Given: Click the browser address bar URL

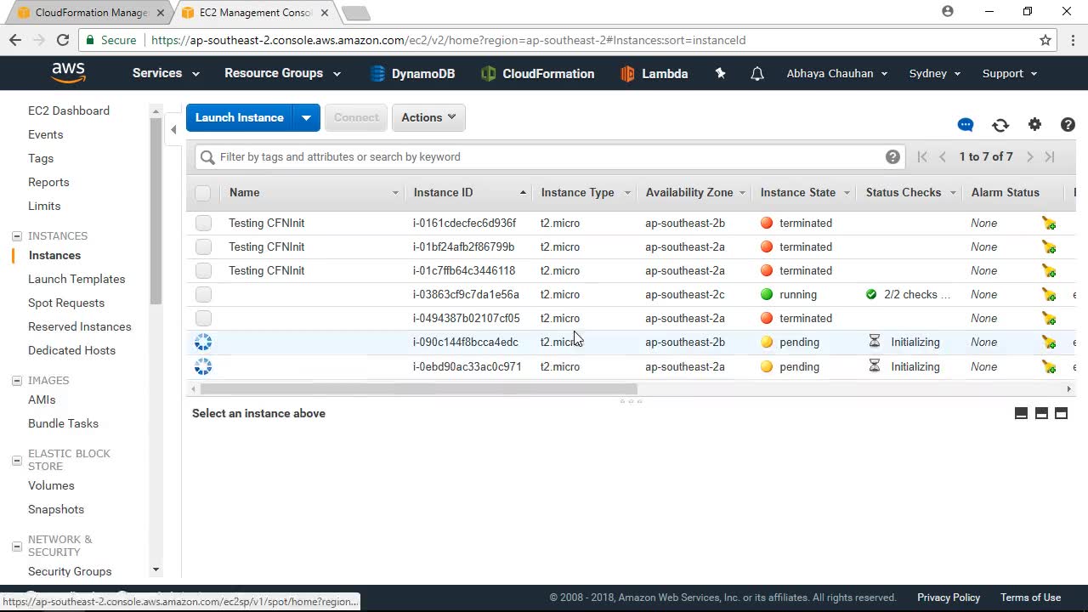Looking at the screenshot, I should point(448,40).
